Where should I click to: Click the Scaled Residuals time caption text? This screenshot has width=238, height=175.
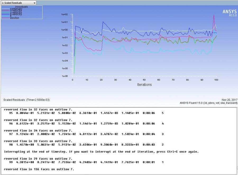pyautogui.click(x=26, y=100)
